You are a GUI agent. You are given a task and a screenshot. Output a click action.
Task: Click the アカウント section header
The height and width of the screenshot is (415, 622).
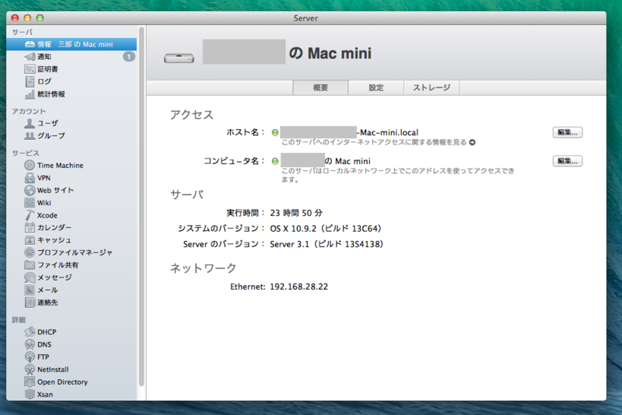(x=29, y=111)
